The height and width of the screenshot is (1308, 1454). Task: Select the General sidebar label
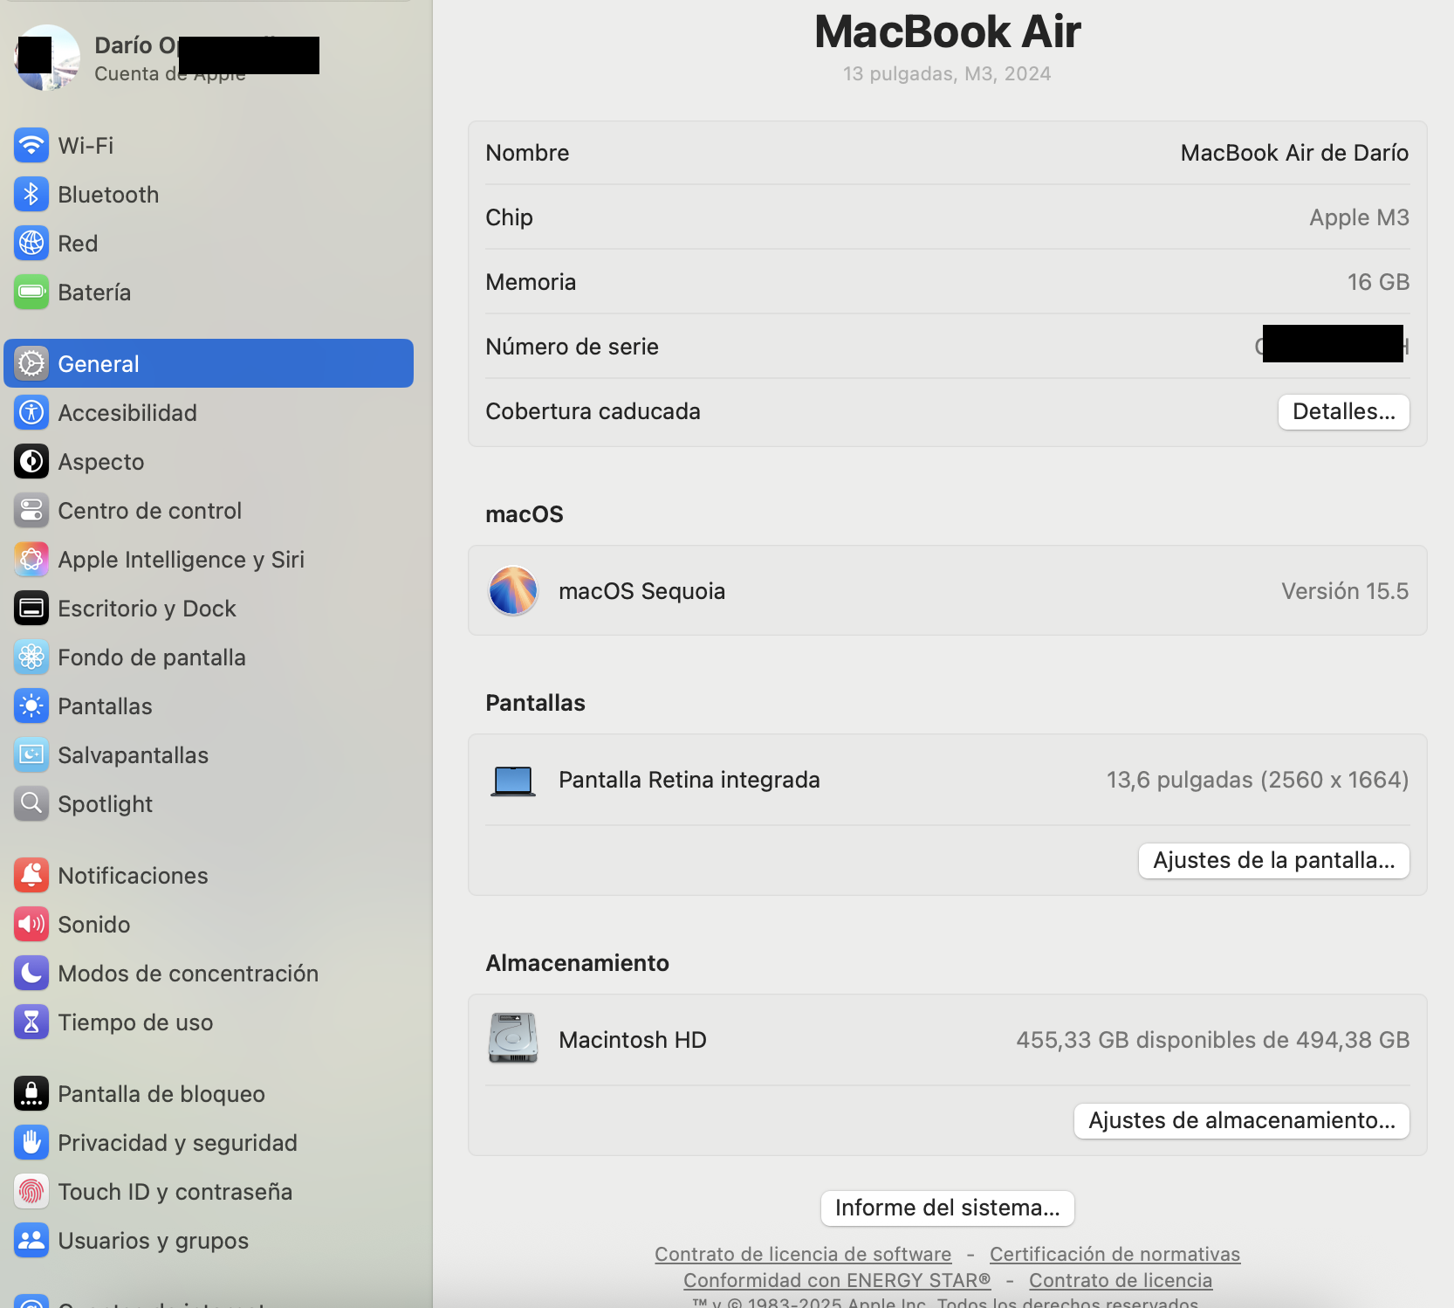(x=99, y=364)
